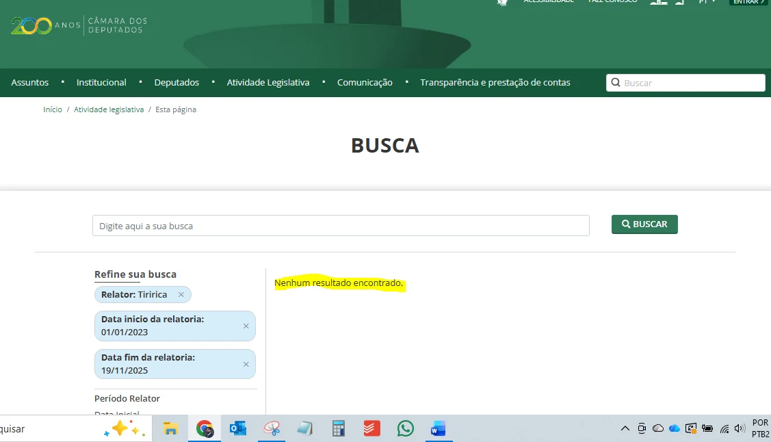
Task: Remove the Data inicio da relatoria filter
Action: coord(246,326)
